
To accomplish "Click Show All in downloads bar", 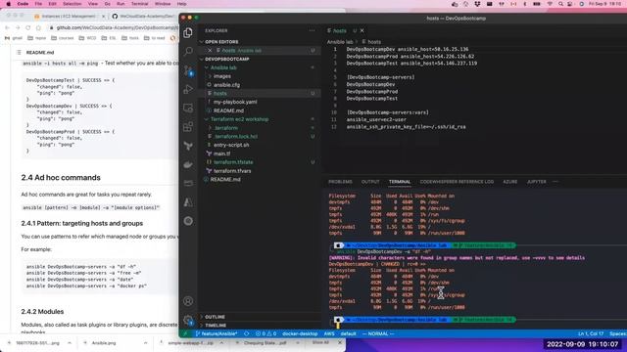I will click(x=320, y=342).
